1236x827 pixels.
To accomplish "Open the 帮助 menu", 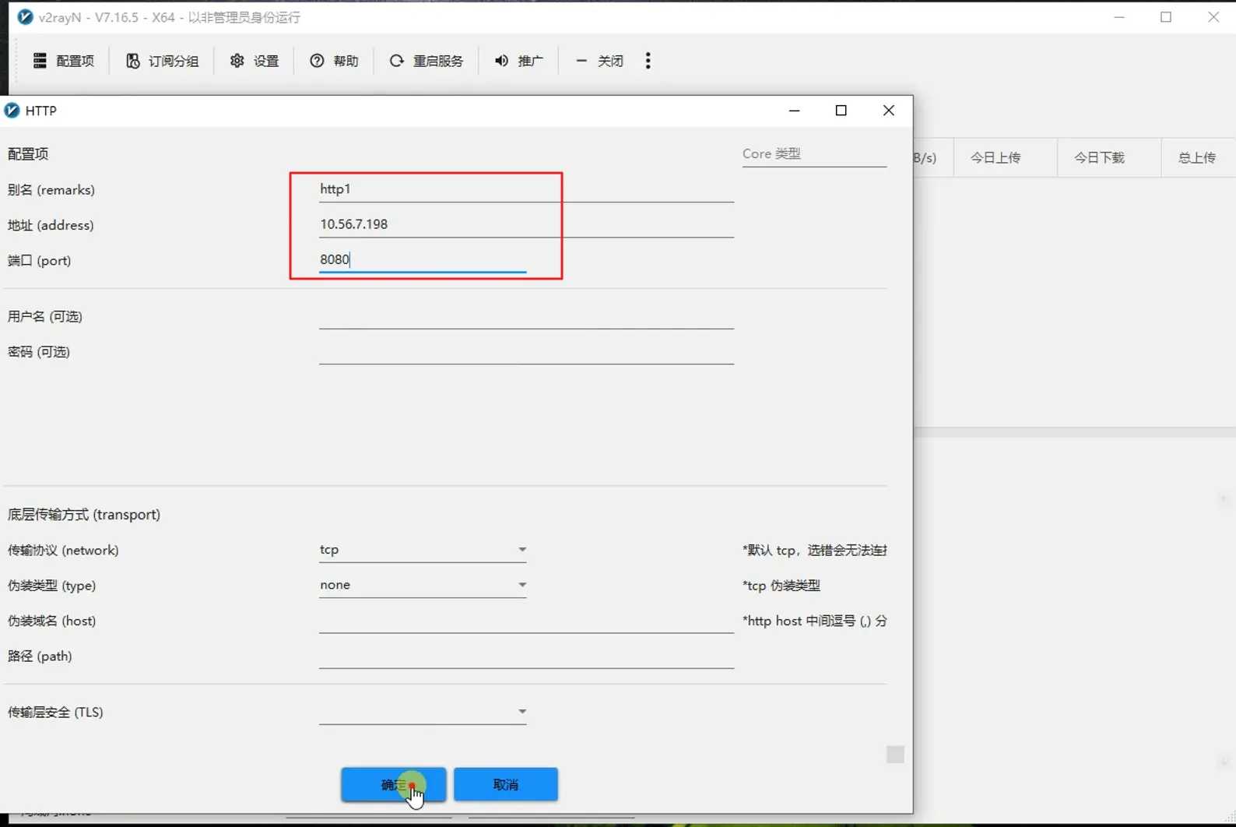I will click(334, 61).
